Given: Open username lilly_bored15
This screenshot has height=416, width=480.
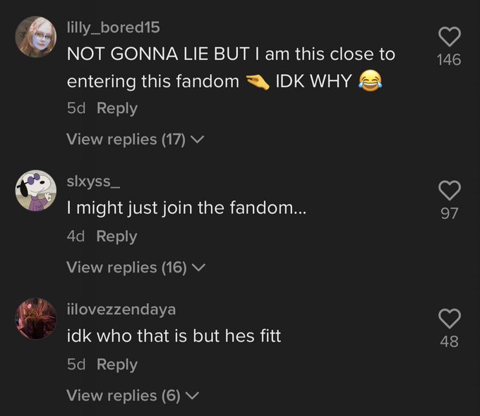Looking at the screenshot, I should pos(113,28).
